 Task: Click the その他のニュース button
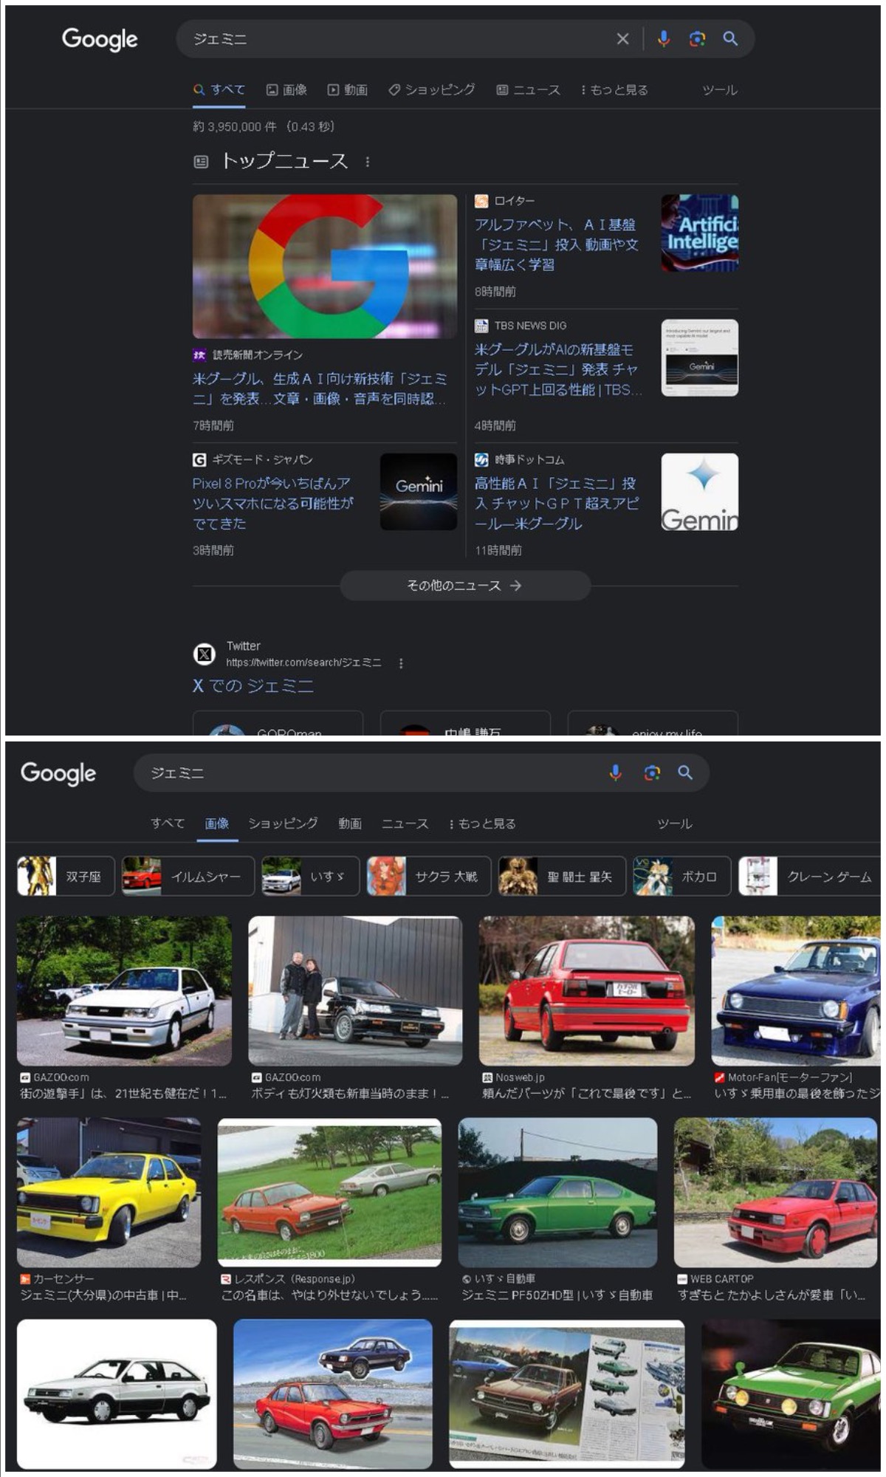pyautogui.click(x=464, y=586)
